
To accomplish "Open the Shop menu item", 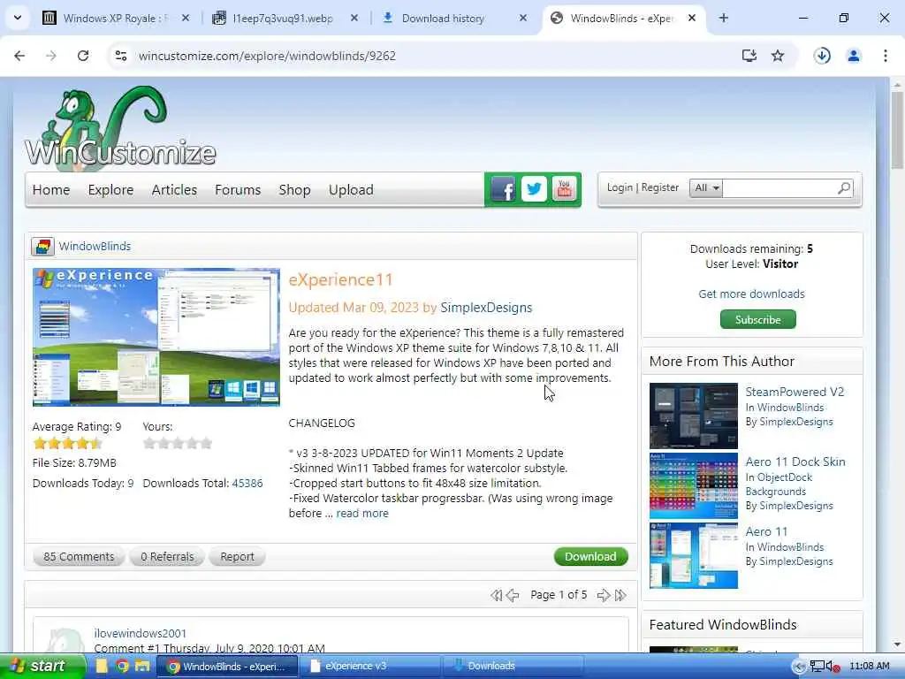I will click(x=294, y=190).
